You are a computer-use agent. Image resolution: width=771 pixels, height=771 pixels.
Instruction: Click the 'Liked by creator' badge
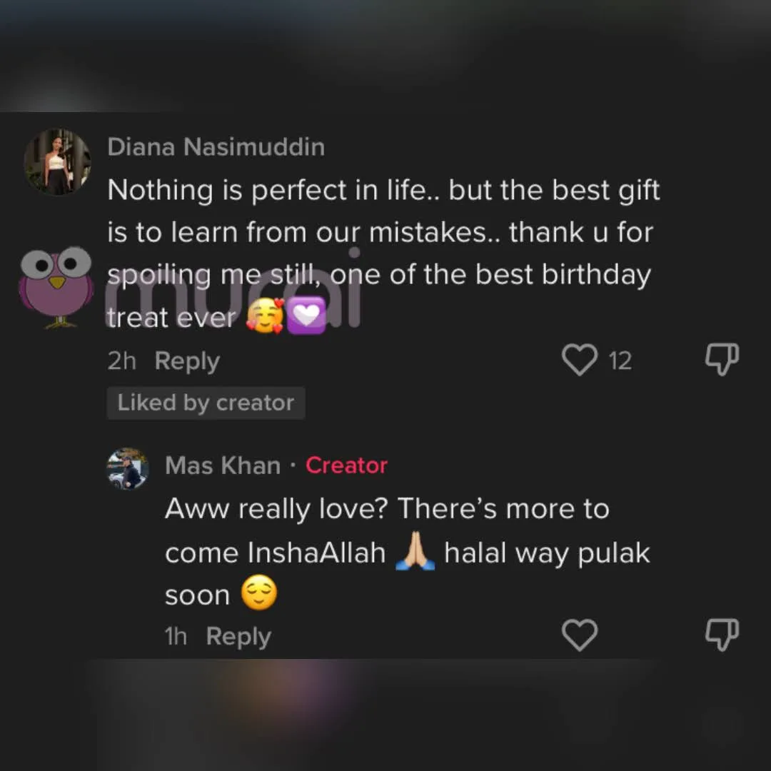206,403
